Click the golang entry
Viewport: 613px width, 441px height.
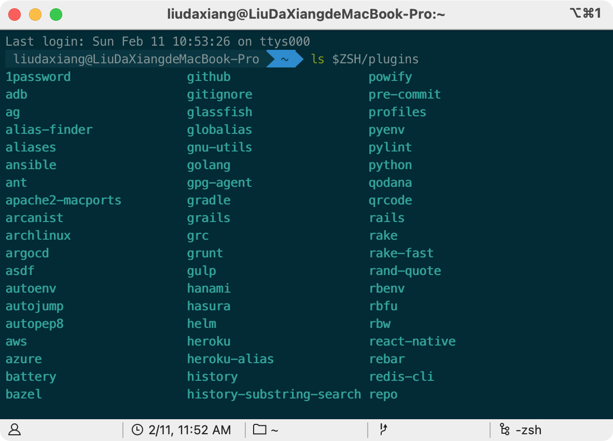coord(209,166)
